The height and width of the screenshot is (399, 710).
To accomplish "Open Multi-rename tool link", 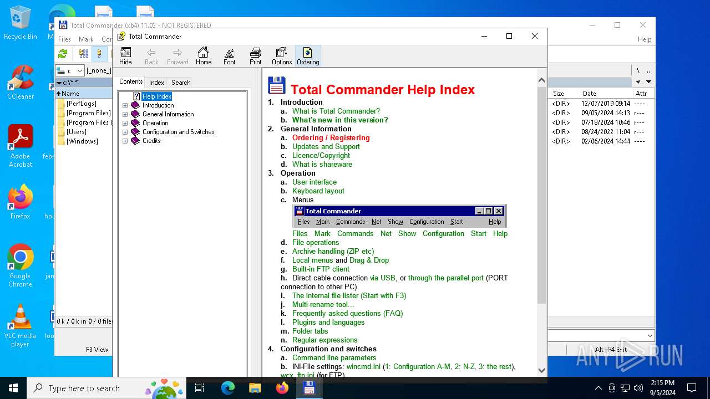I will click(323, 304).
